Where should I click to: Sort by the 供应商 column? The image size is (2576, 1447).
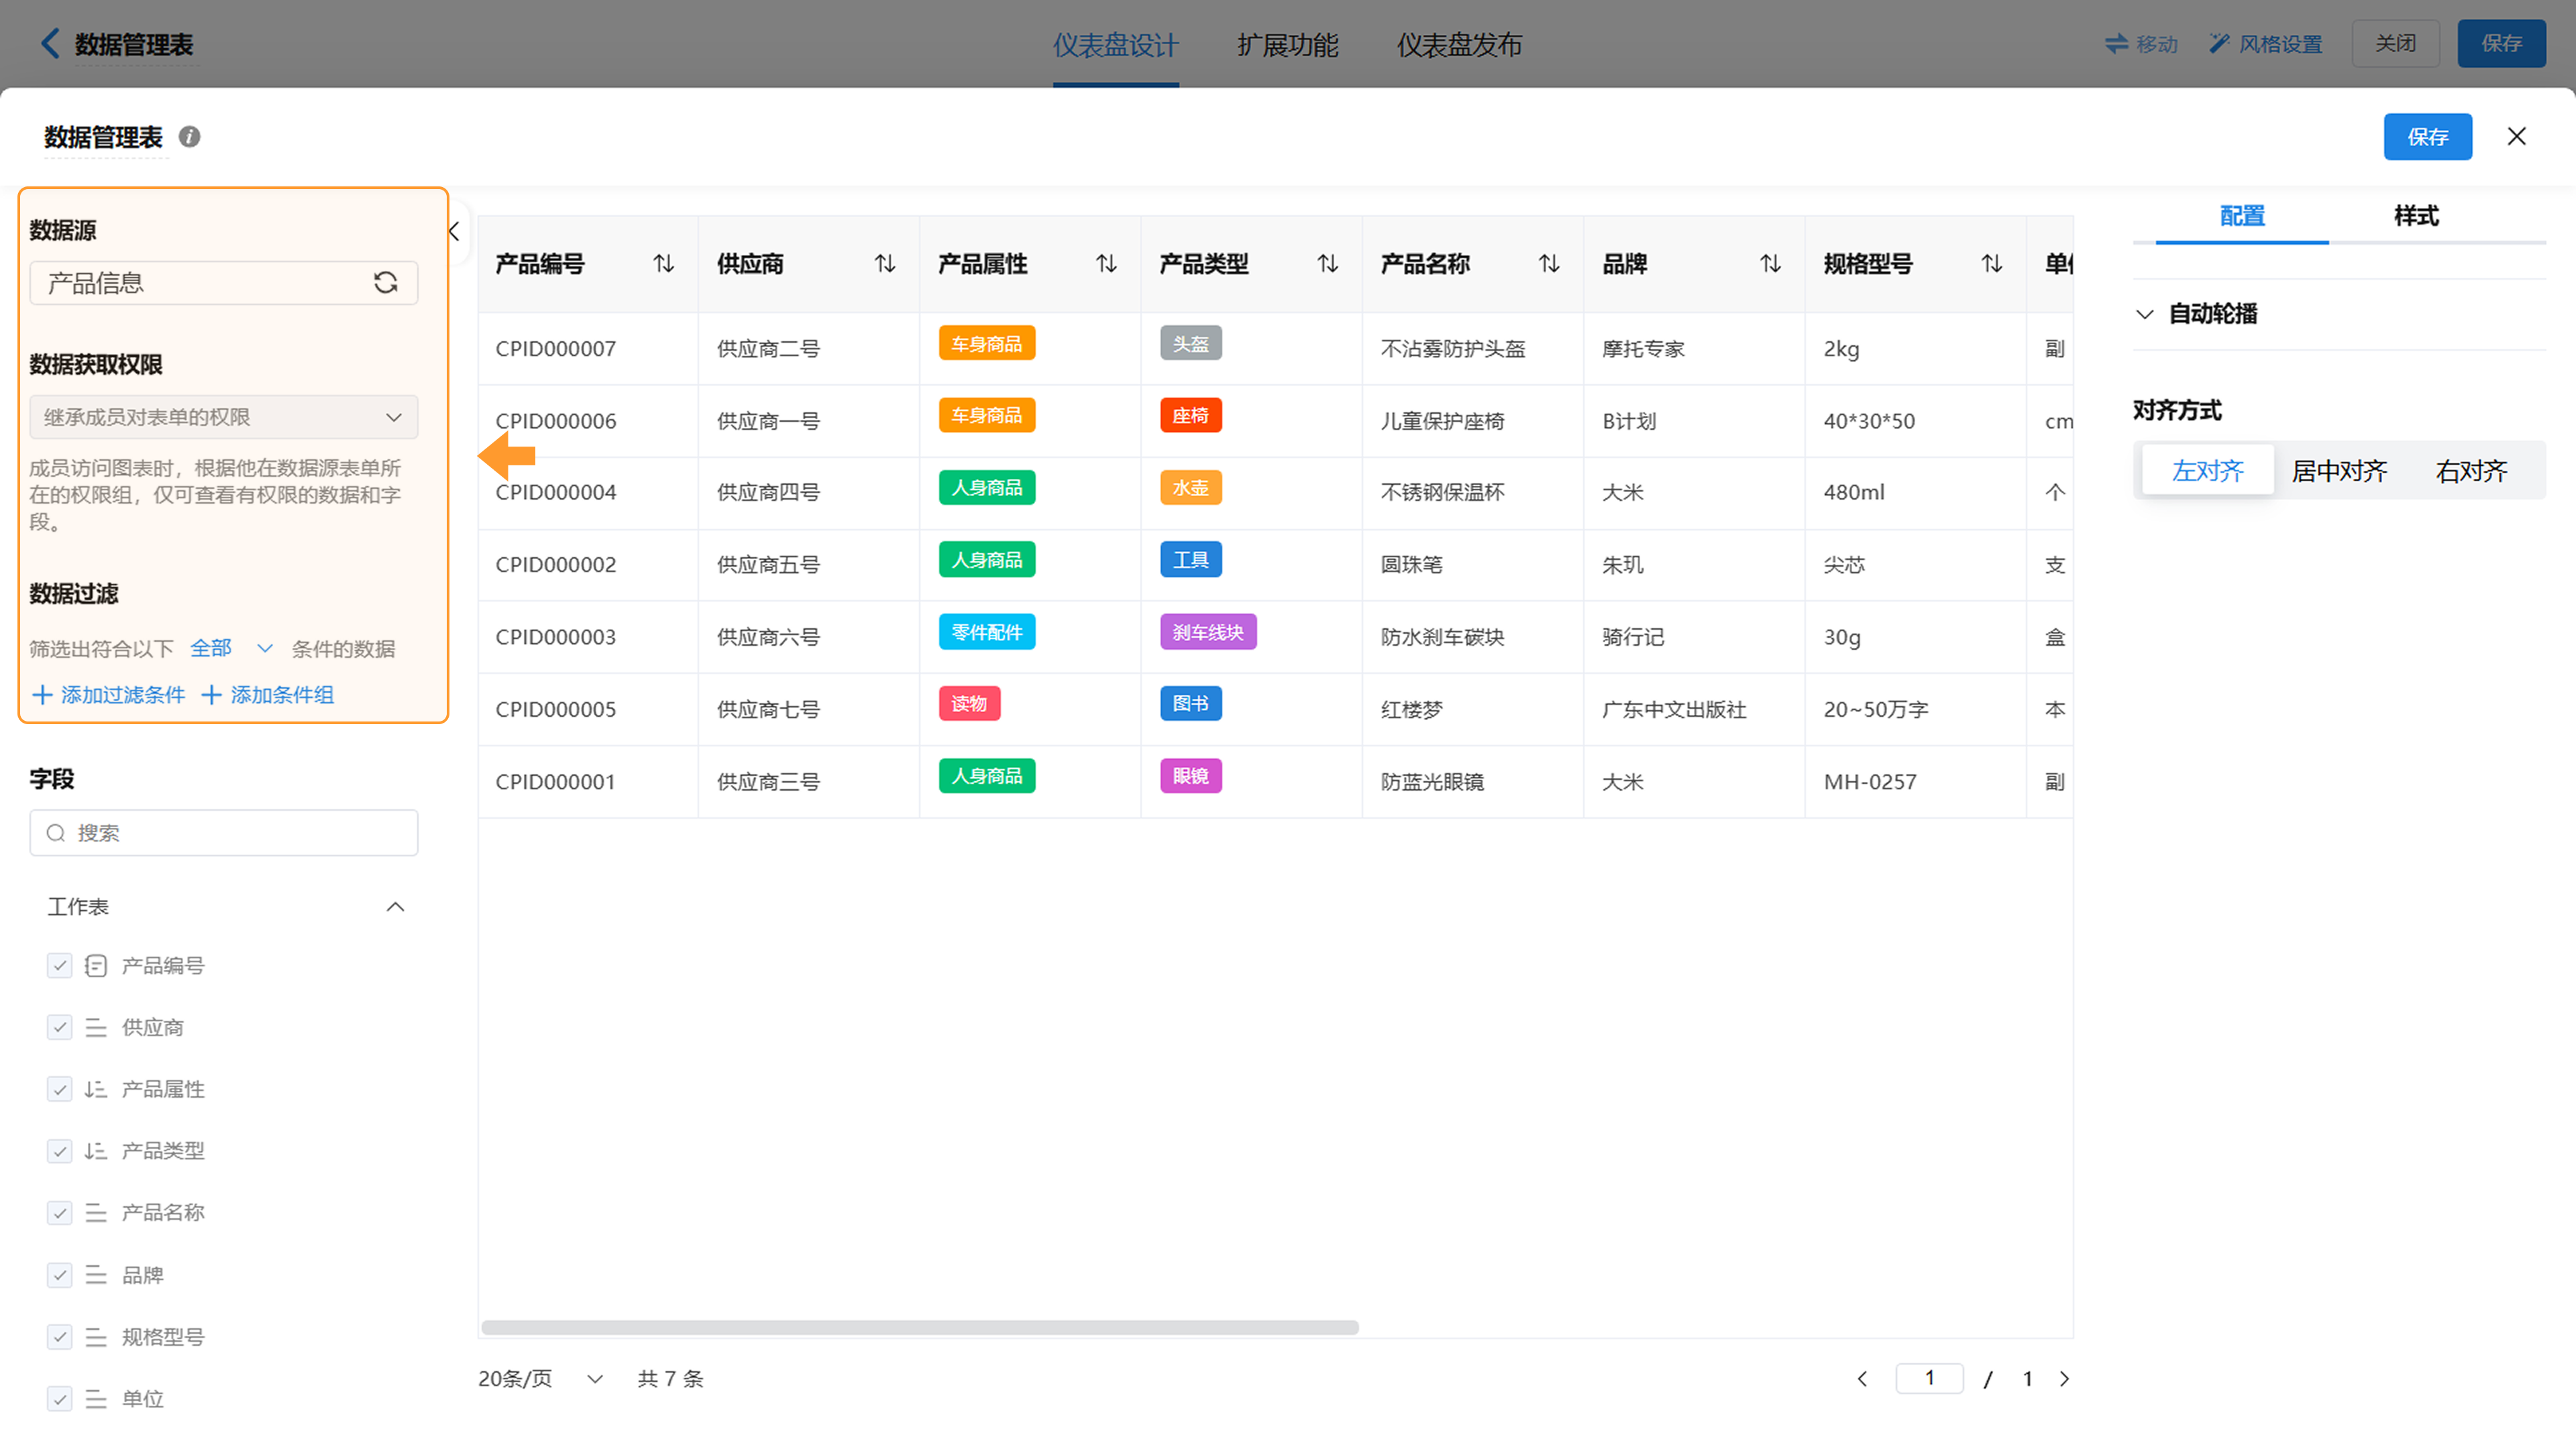[x=885, y=264]
